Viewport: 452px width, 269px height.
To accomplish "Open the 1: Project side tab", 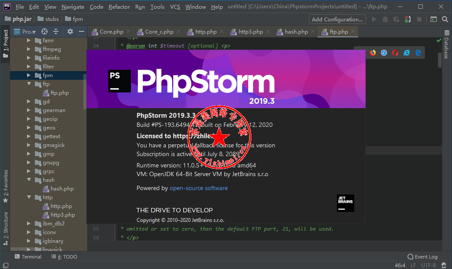I will (6, 44).
